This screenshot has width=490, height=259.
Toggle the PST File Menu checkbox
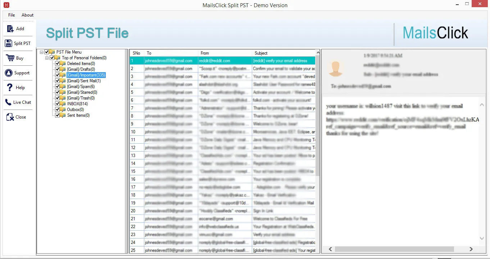46,52
